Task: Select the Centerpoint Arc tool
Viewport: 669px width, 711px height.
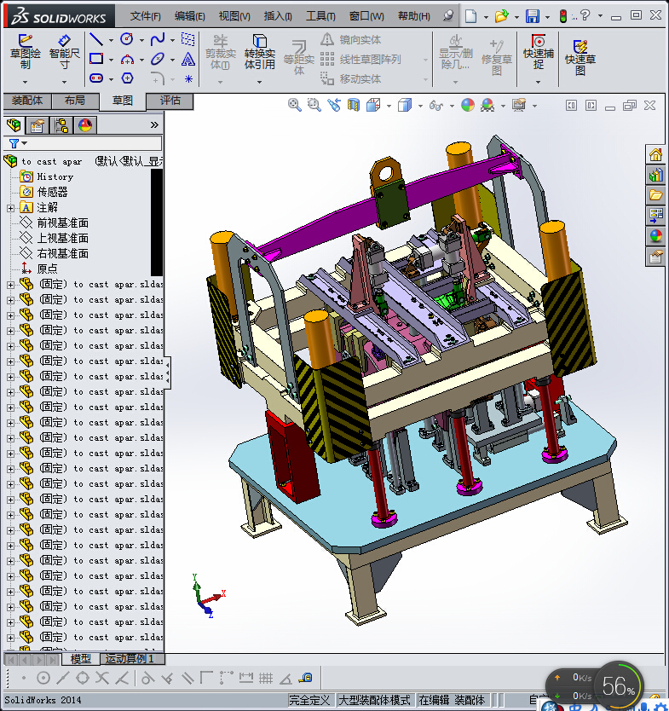Action: coord(127,59)
